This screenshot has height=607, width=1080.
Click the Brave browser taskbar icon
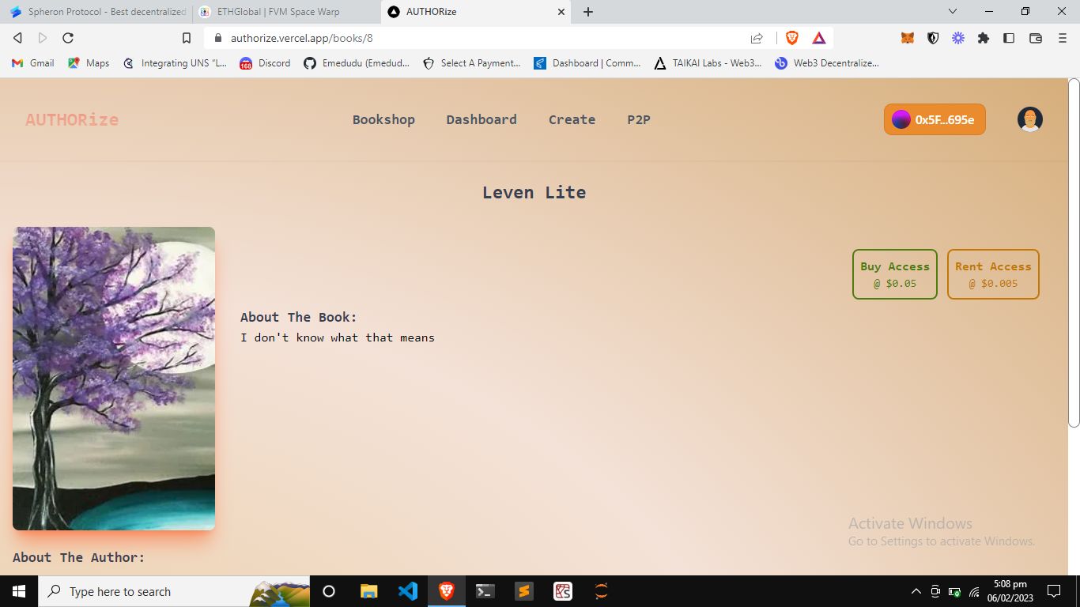point(447,591)
